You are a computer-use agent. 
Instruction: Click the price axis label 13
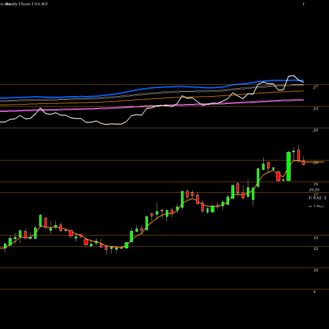tap(315, 238)
